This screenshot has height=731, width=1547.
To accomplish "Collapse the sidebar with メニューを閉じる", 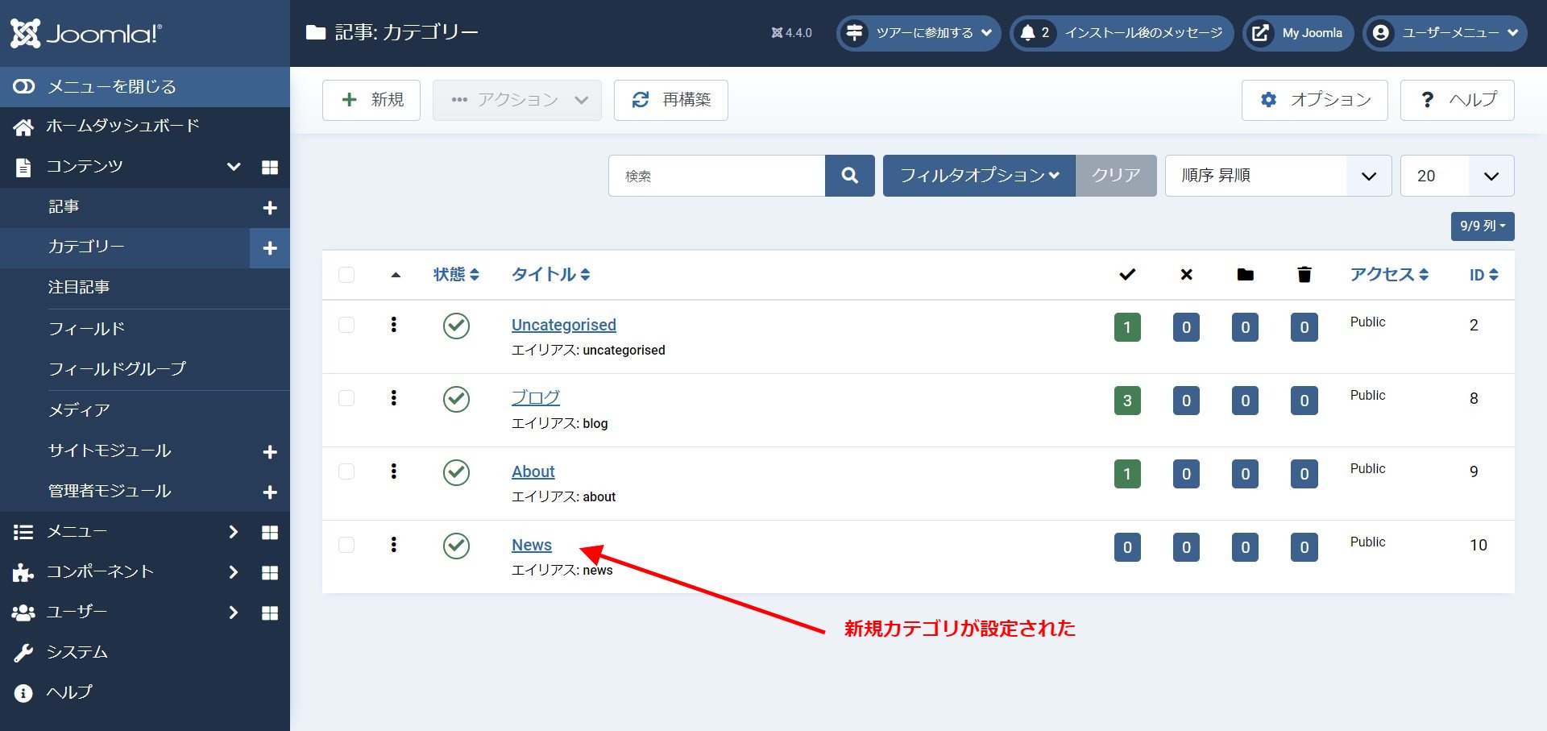I will pyautogui.click(x=110, y=86).
